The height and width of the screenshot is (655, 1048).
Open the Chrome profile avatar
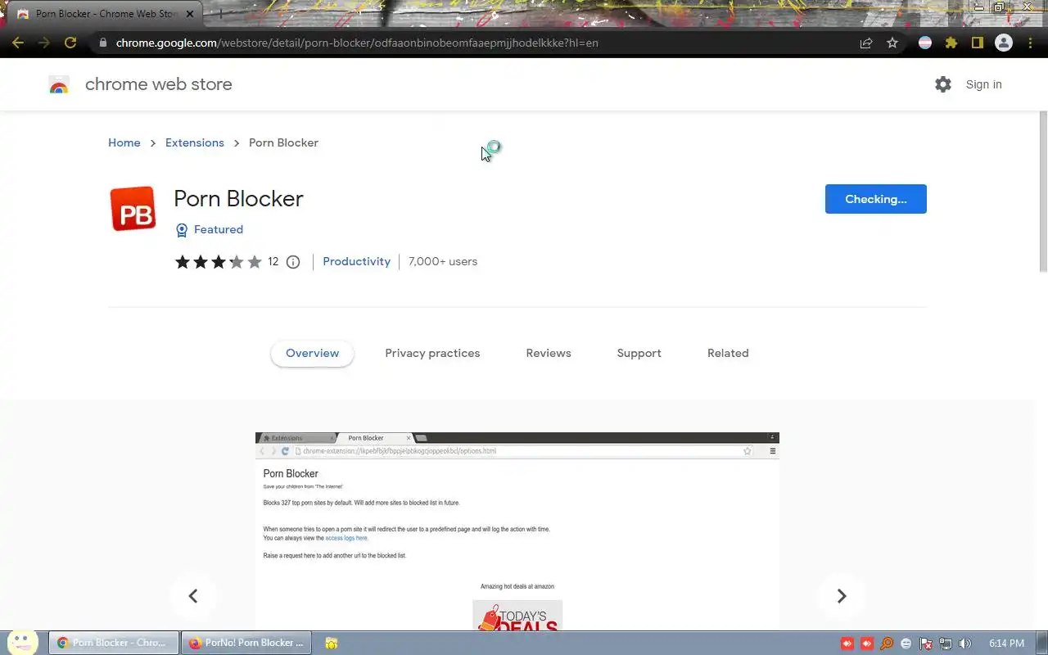[1004, 43]
